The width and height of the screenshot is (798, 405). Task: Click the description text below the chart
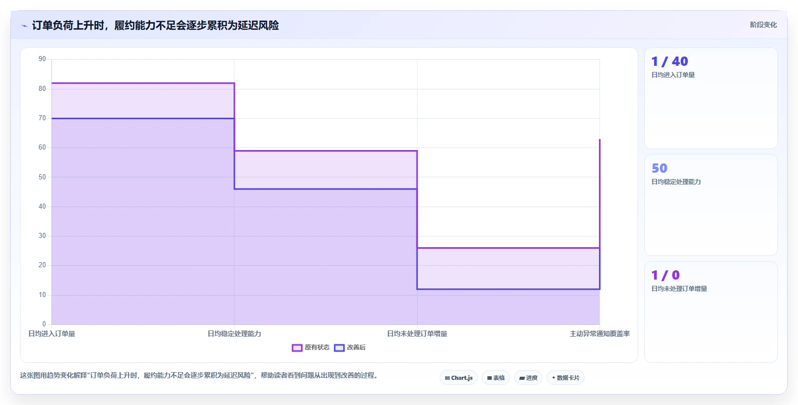click(200, 376)
